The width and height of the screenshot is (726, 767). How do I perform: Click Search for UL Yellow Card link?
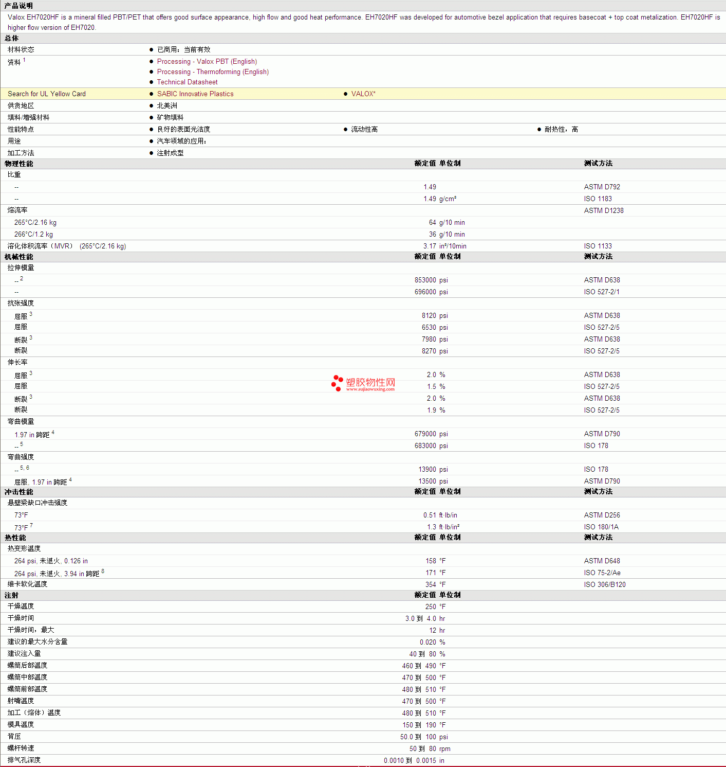click(47, 94)
